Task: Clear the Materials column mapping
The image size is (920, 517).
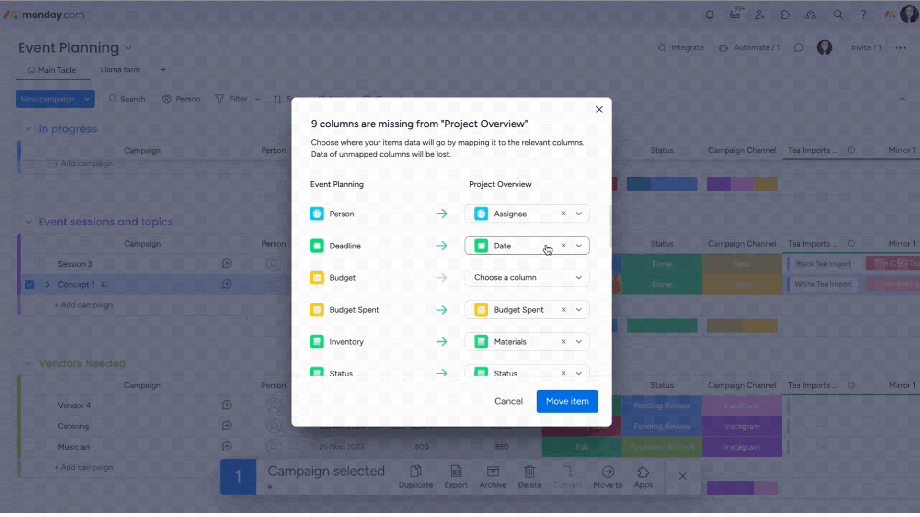Action: 563,342
